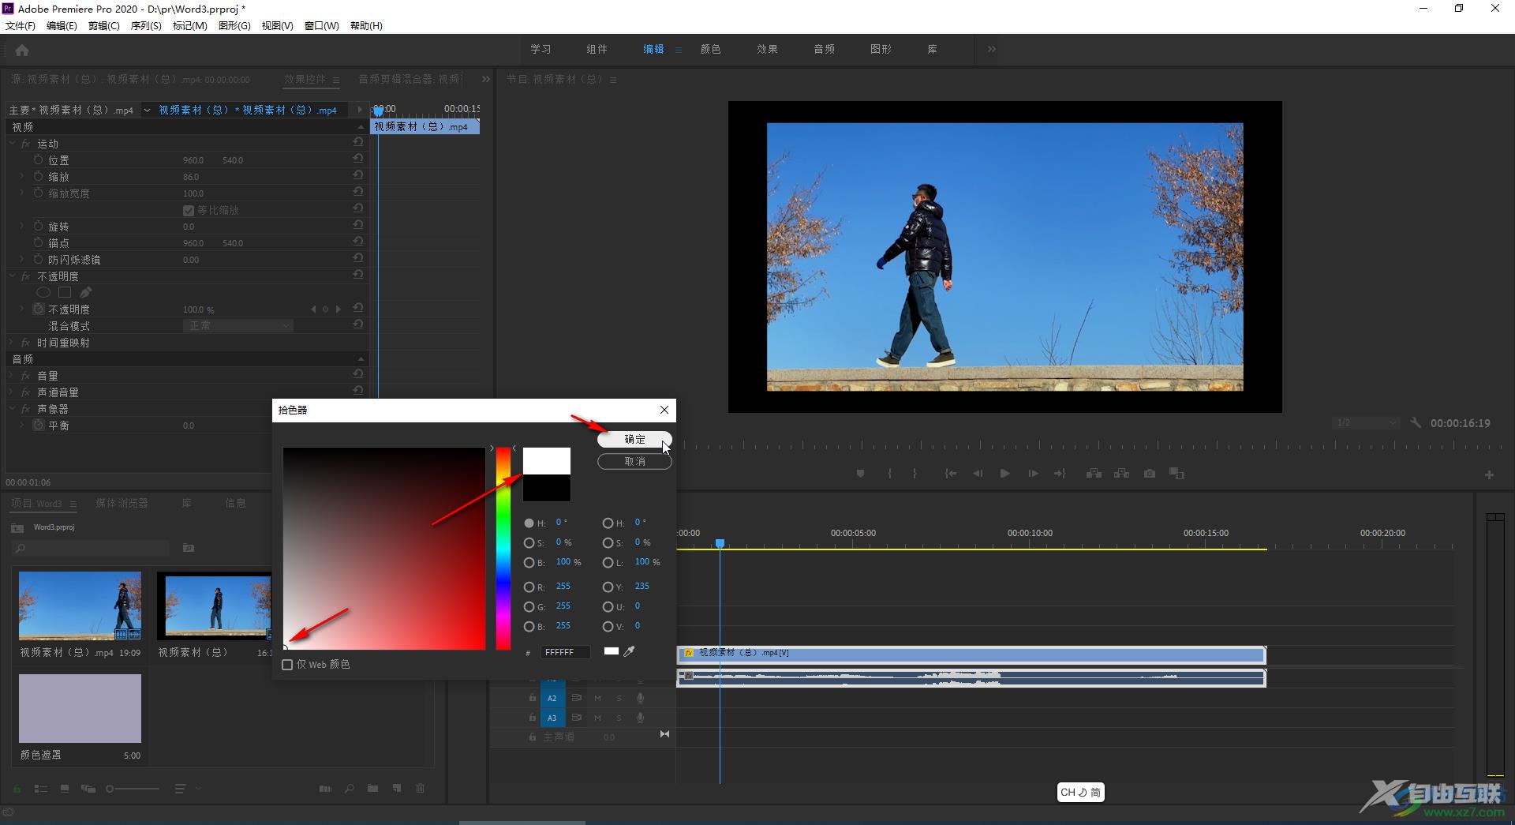The width and height of the screenshot is (1515, 825).
Task: Click the New Item icon
Action: [x=397, y=789]
